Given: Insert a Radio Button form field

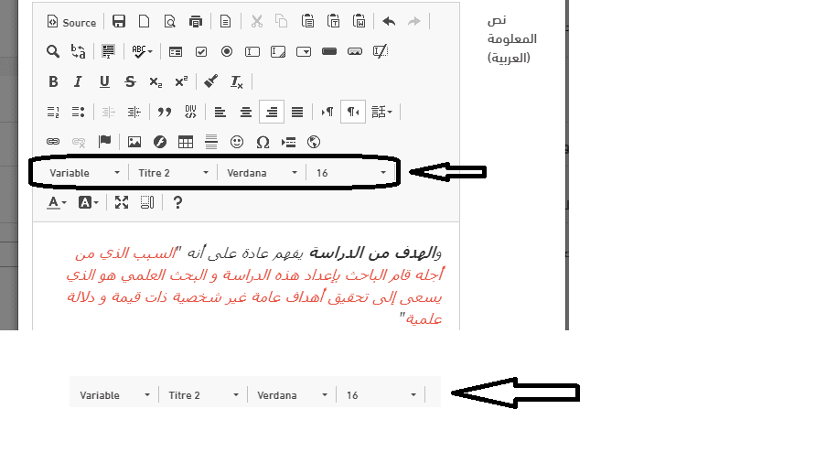Looking at the screenshot, I should pyautogui.click(x=227, y=51).
